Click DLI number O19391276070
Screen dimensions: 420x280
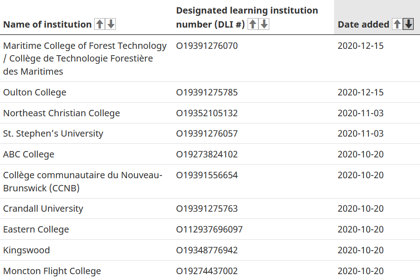[207, 46]
